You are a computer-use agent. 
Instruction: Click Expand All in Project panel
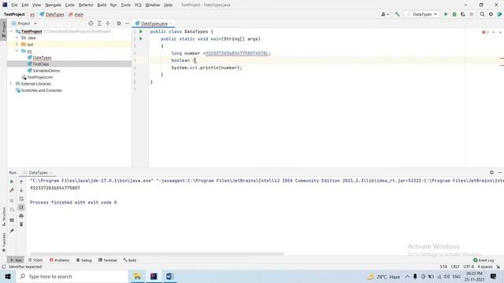point(99,24)
